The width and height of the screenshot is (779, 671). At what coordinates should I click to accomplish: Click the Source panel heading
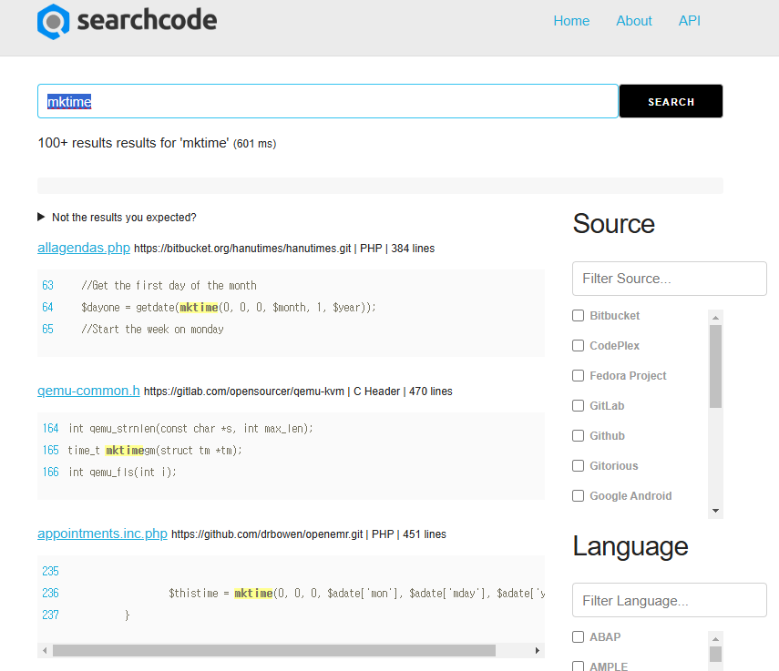[x=613, y=224]
